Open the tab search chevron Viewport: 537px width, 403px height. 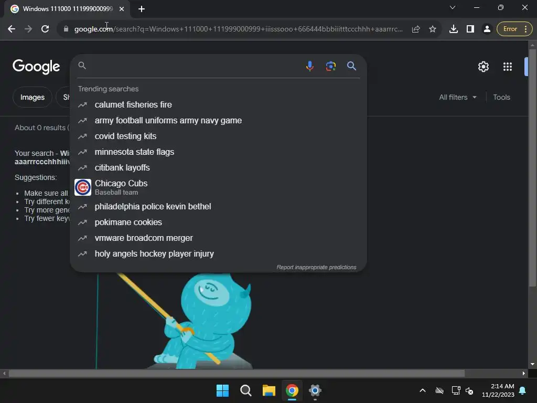[x=453, y=7]
